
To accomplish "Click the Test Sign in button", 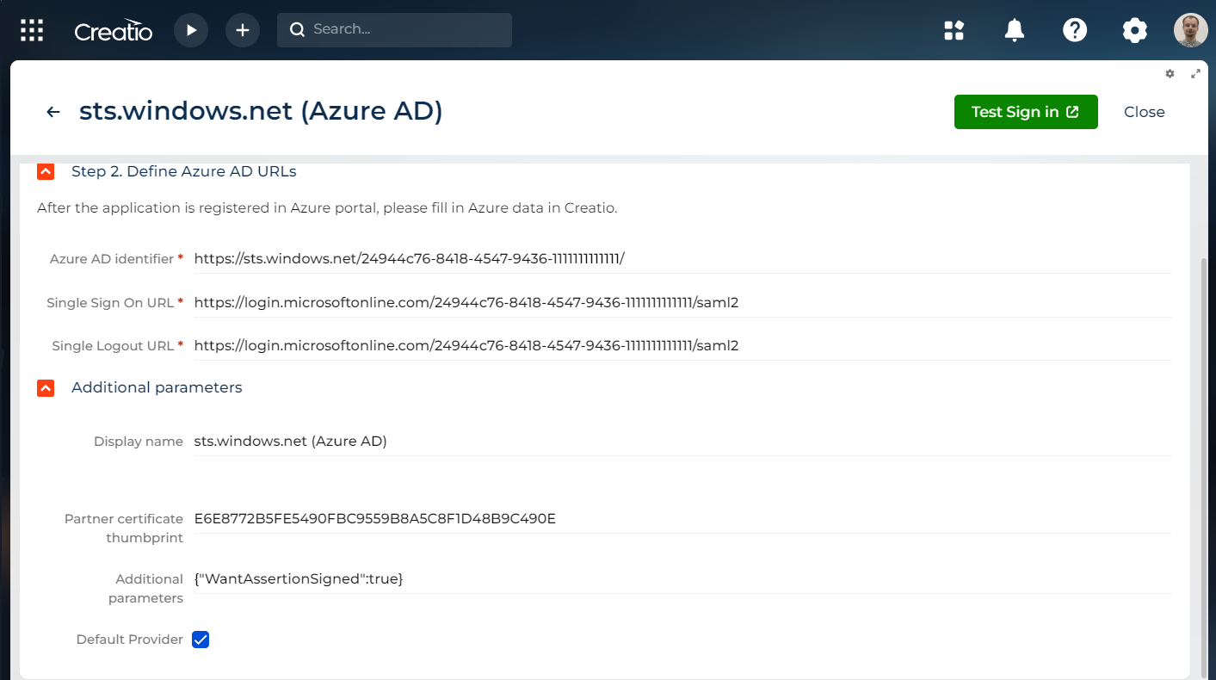I will click(x=1025, y=112).
